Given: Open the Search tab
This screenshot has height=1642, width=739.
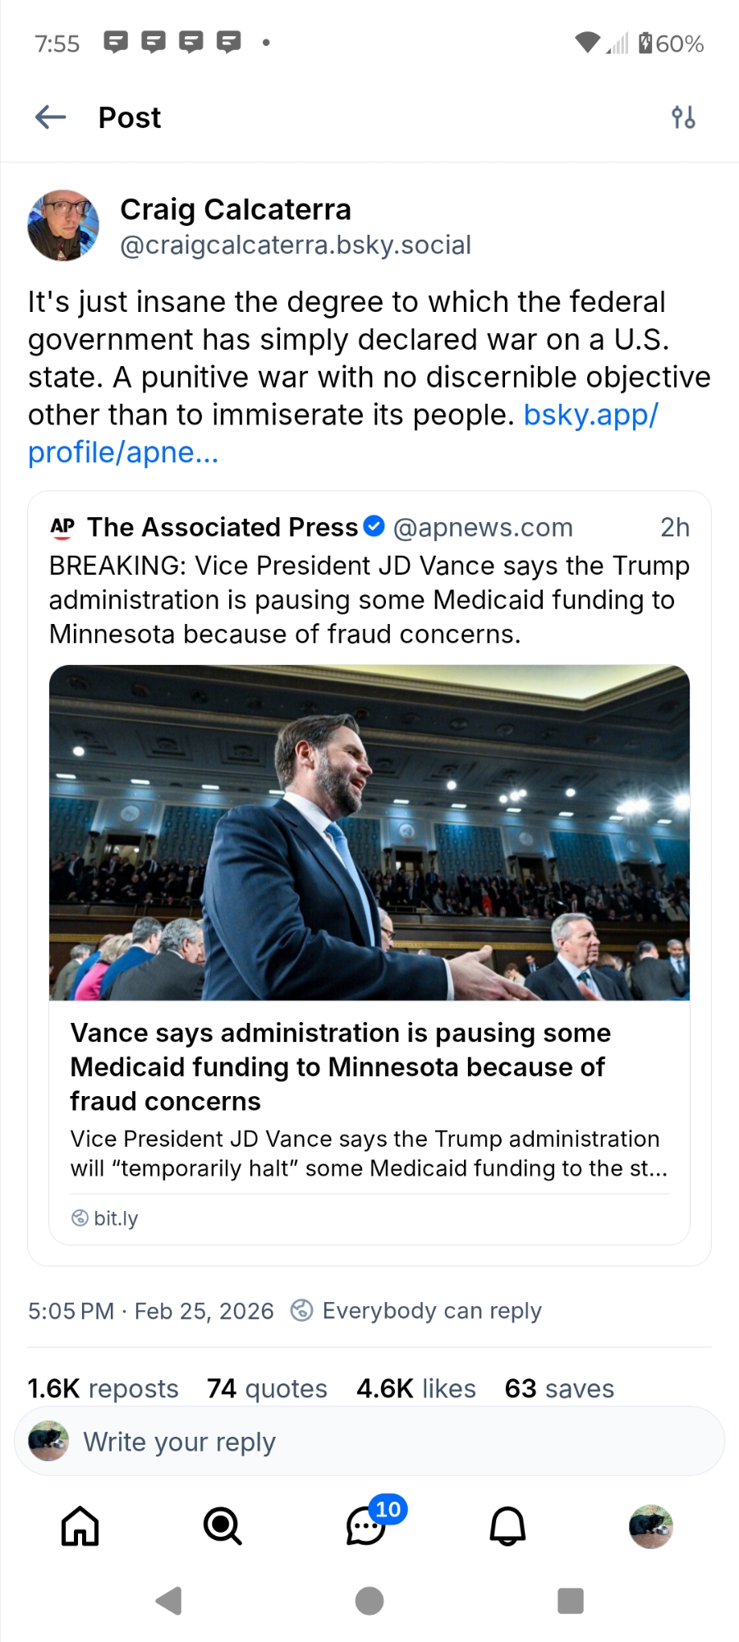Looking at the screenshot, I should [x=223, y=1526].
